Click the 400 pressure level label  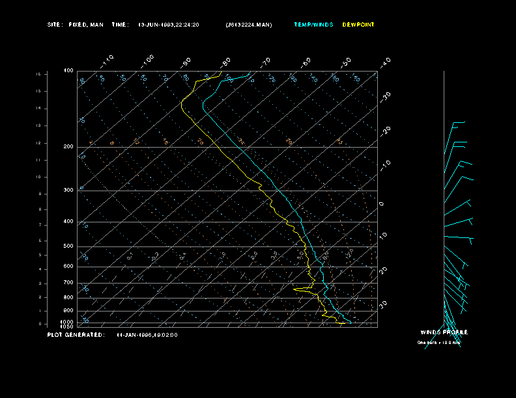pos(68,222)
